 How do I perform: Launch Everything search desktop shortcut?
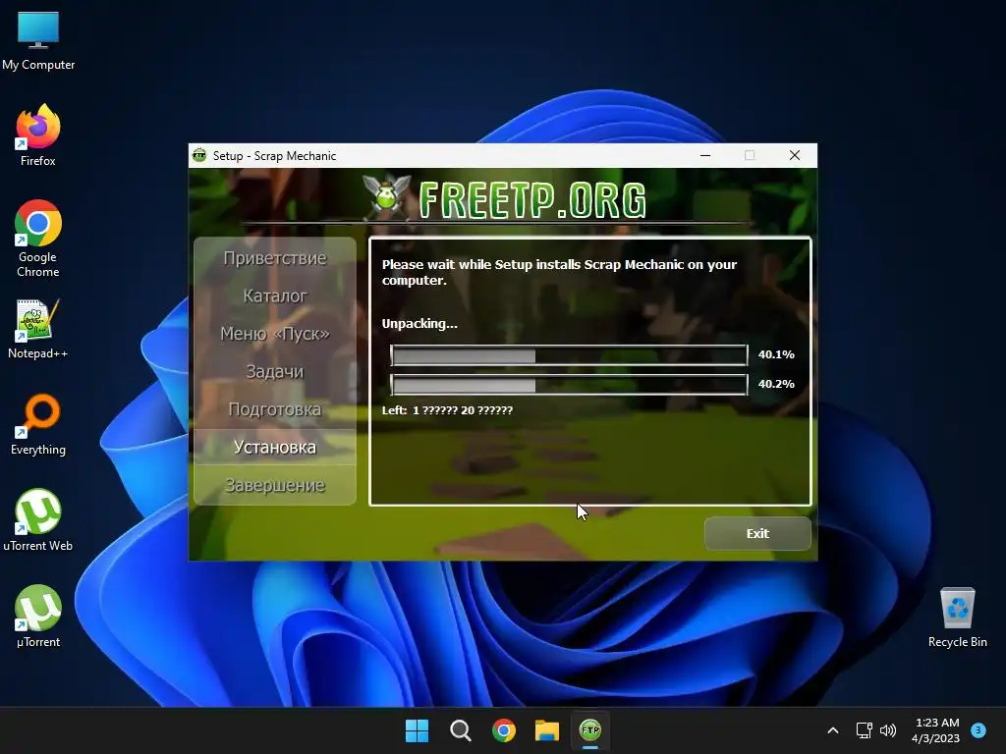pos(38,424)
